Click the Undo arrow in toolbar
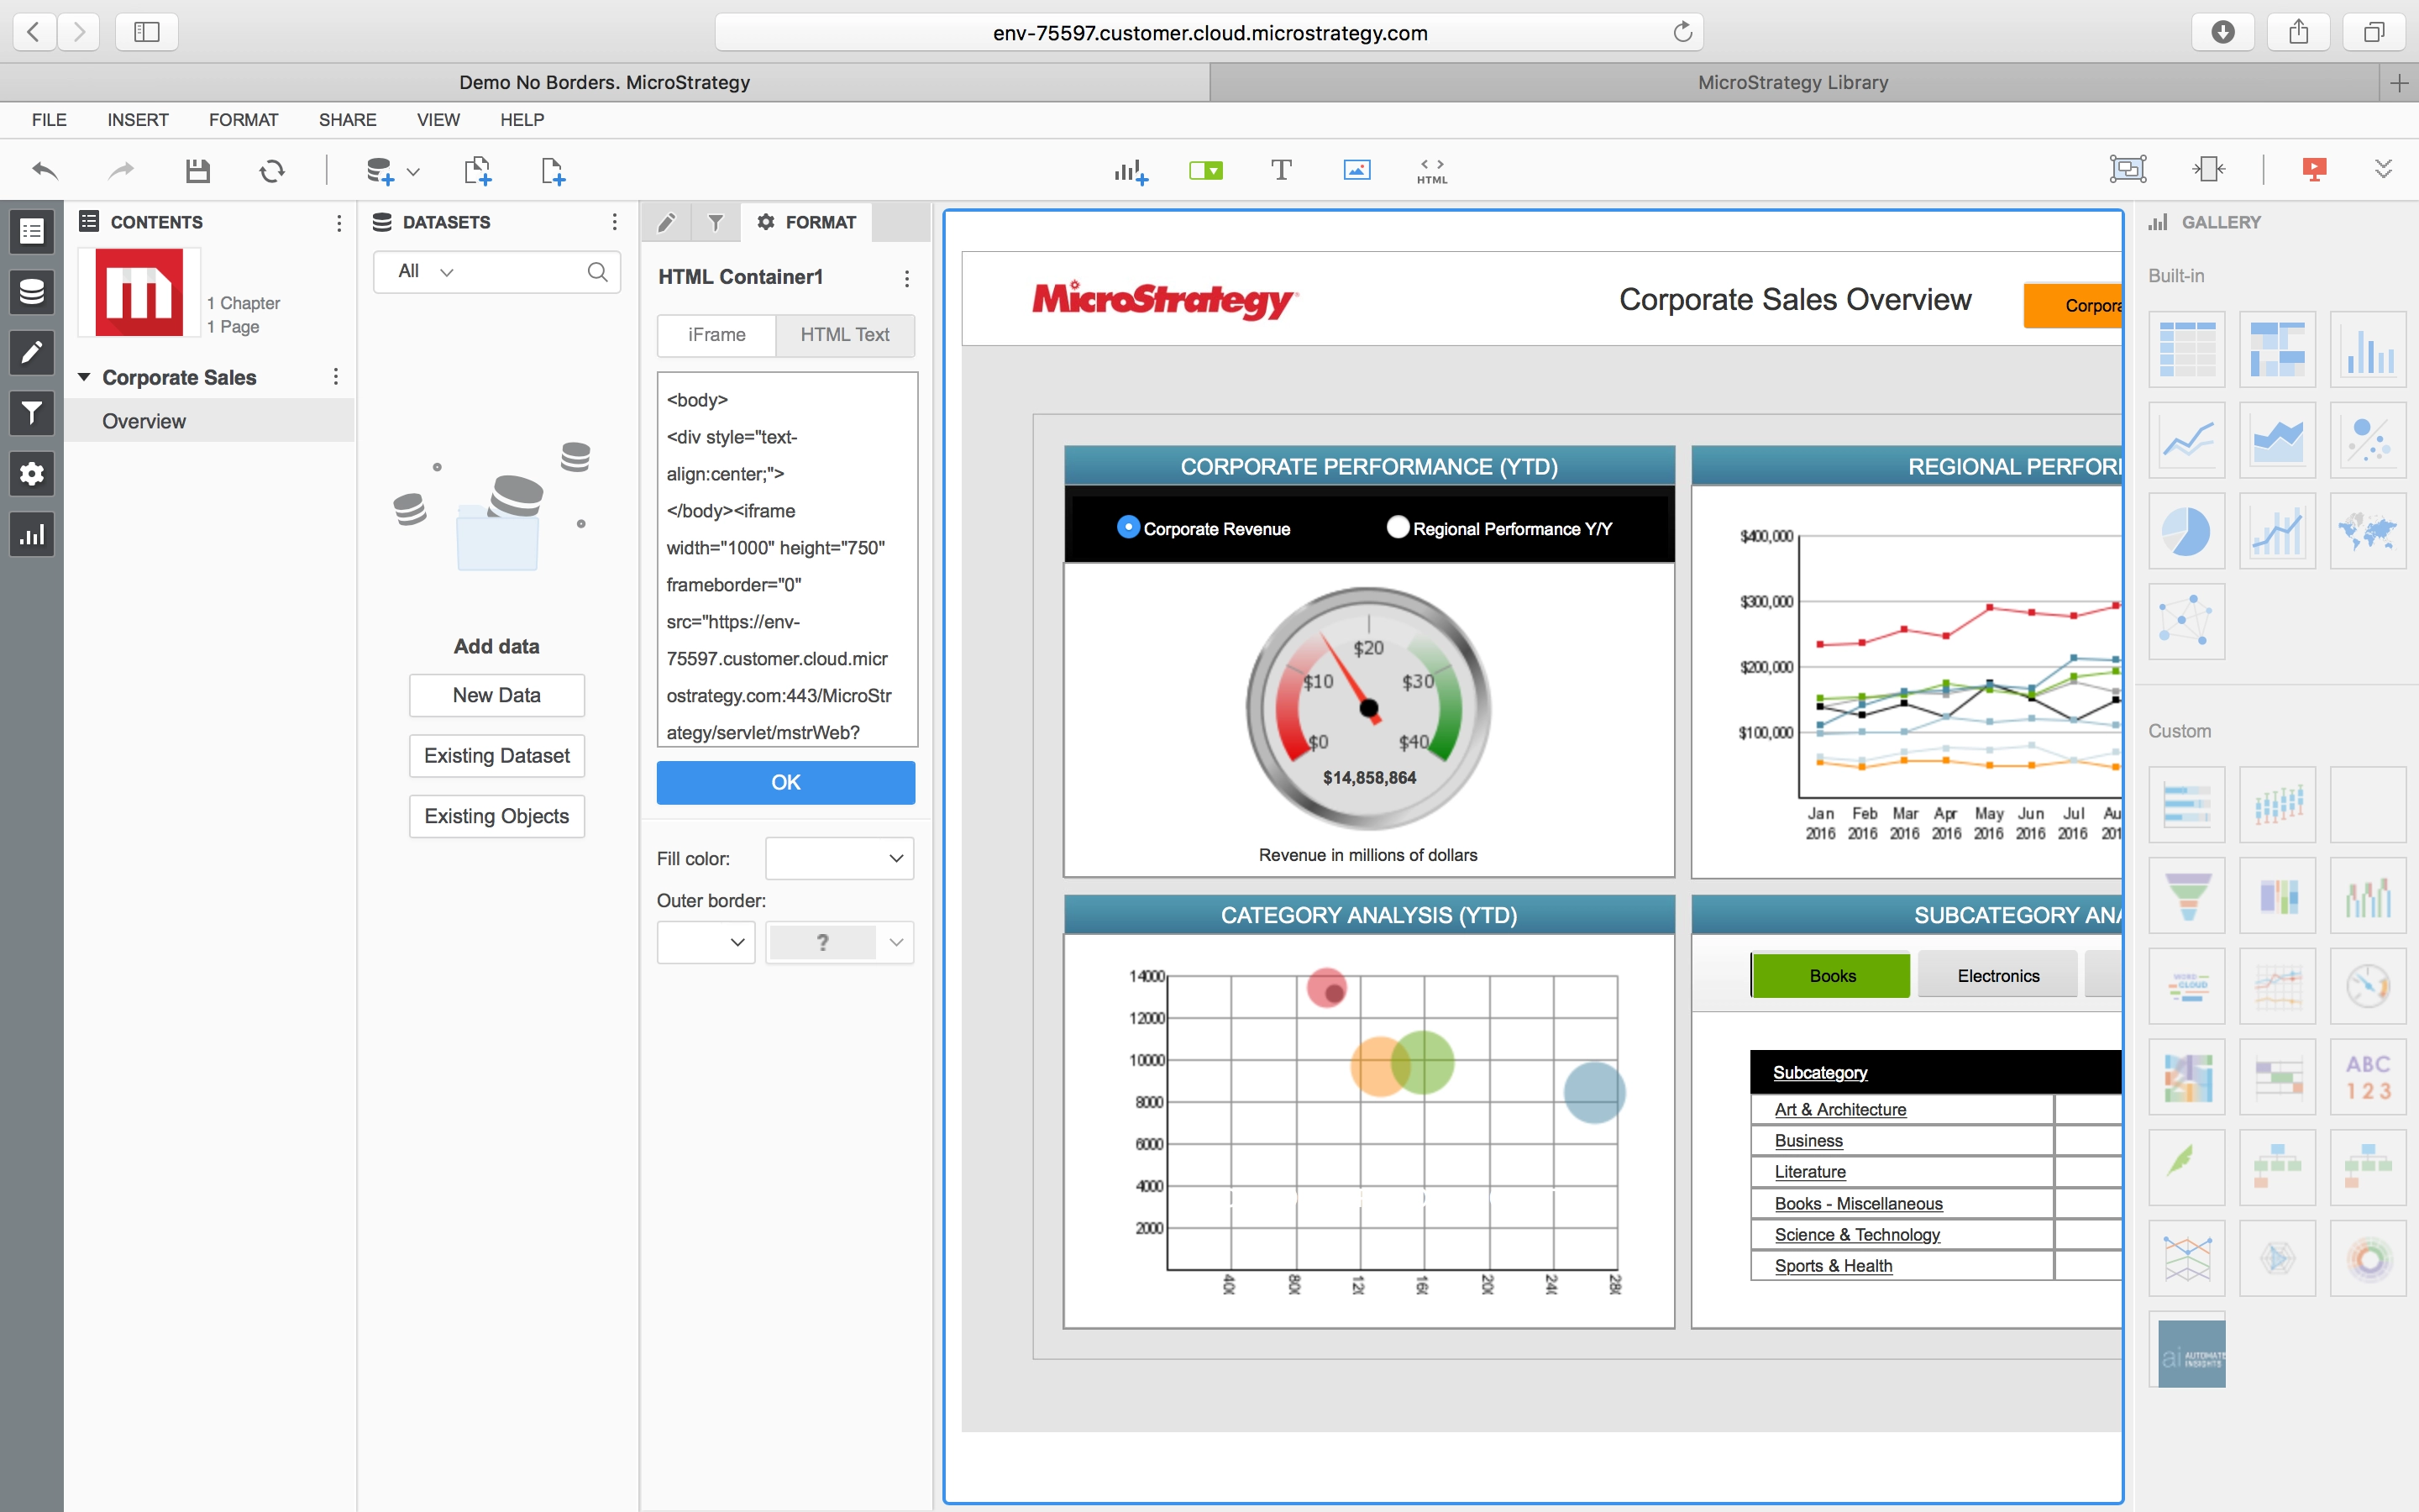The height and width of the screenshot is (1512, 2419). point(45,171)
